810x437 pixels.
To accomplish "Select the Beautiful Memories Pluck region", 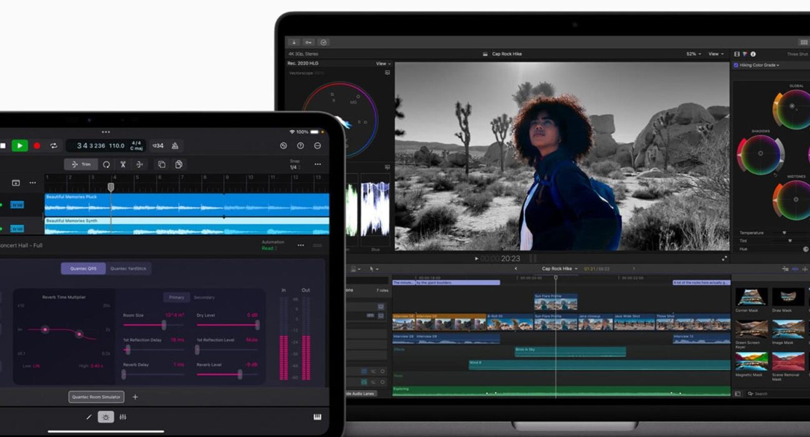I will [187, 204].
